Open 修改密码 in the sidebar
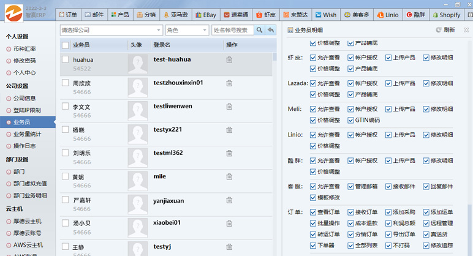Image resolution: width=473 pixels, height=256 pixels. click(25, 61)
